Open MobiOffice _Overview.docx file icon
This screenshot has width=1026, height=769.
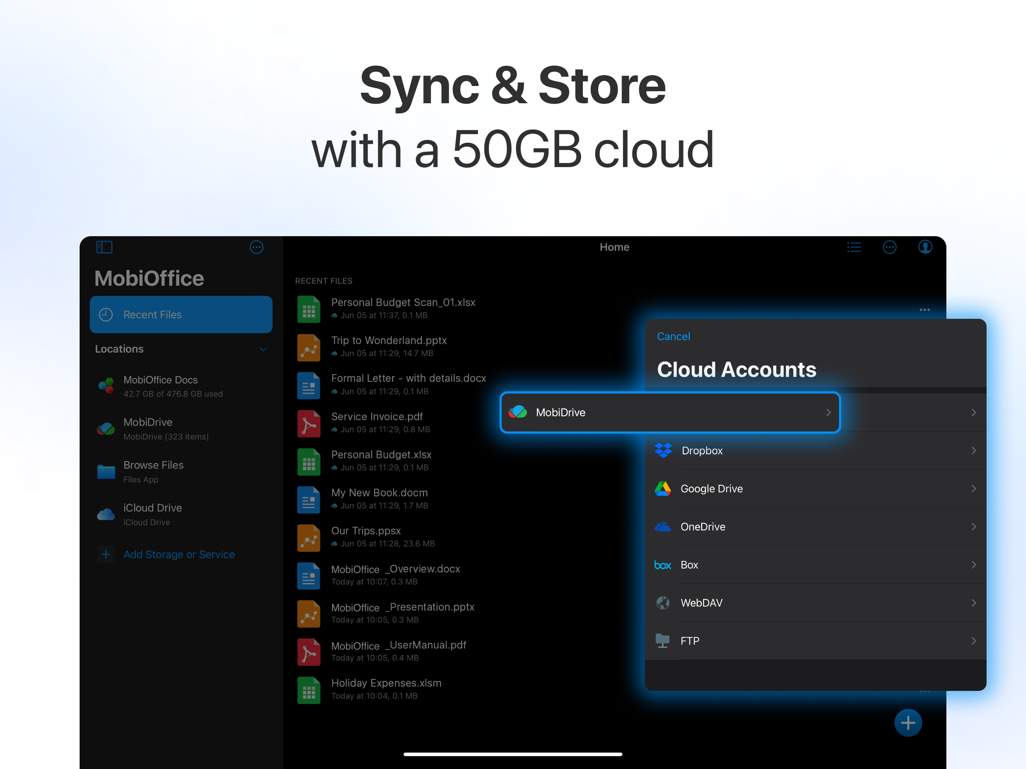tap(309, 576)
